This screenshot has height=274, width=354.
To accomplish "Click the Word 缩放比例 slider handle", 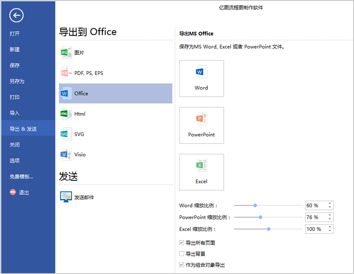I will pyautogui.click(x=255, y=205).
